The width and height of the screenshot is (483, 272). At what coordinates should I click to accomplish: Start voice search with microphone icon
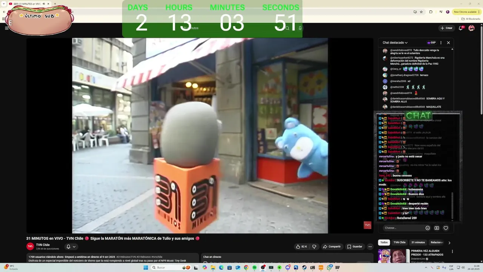(300, 28)
